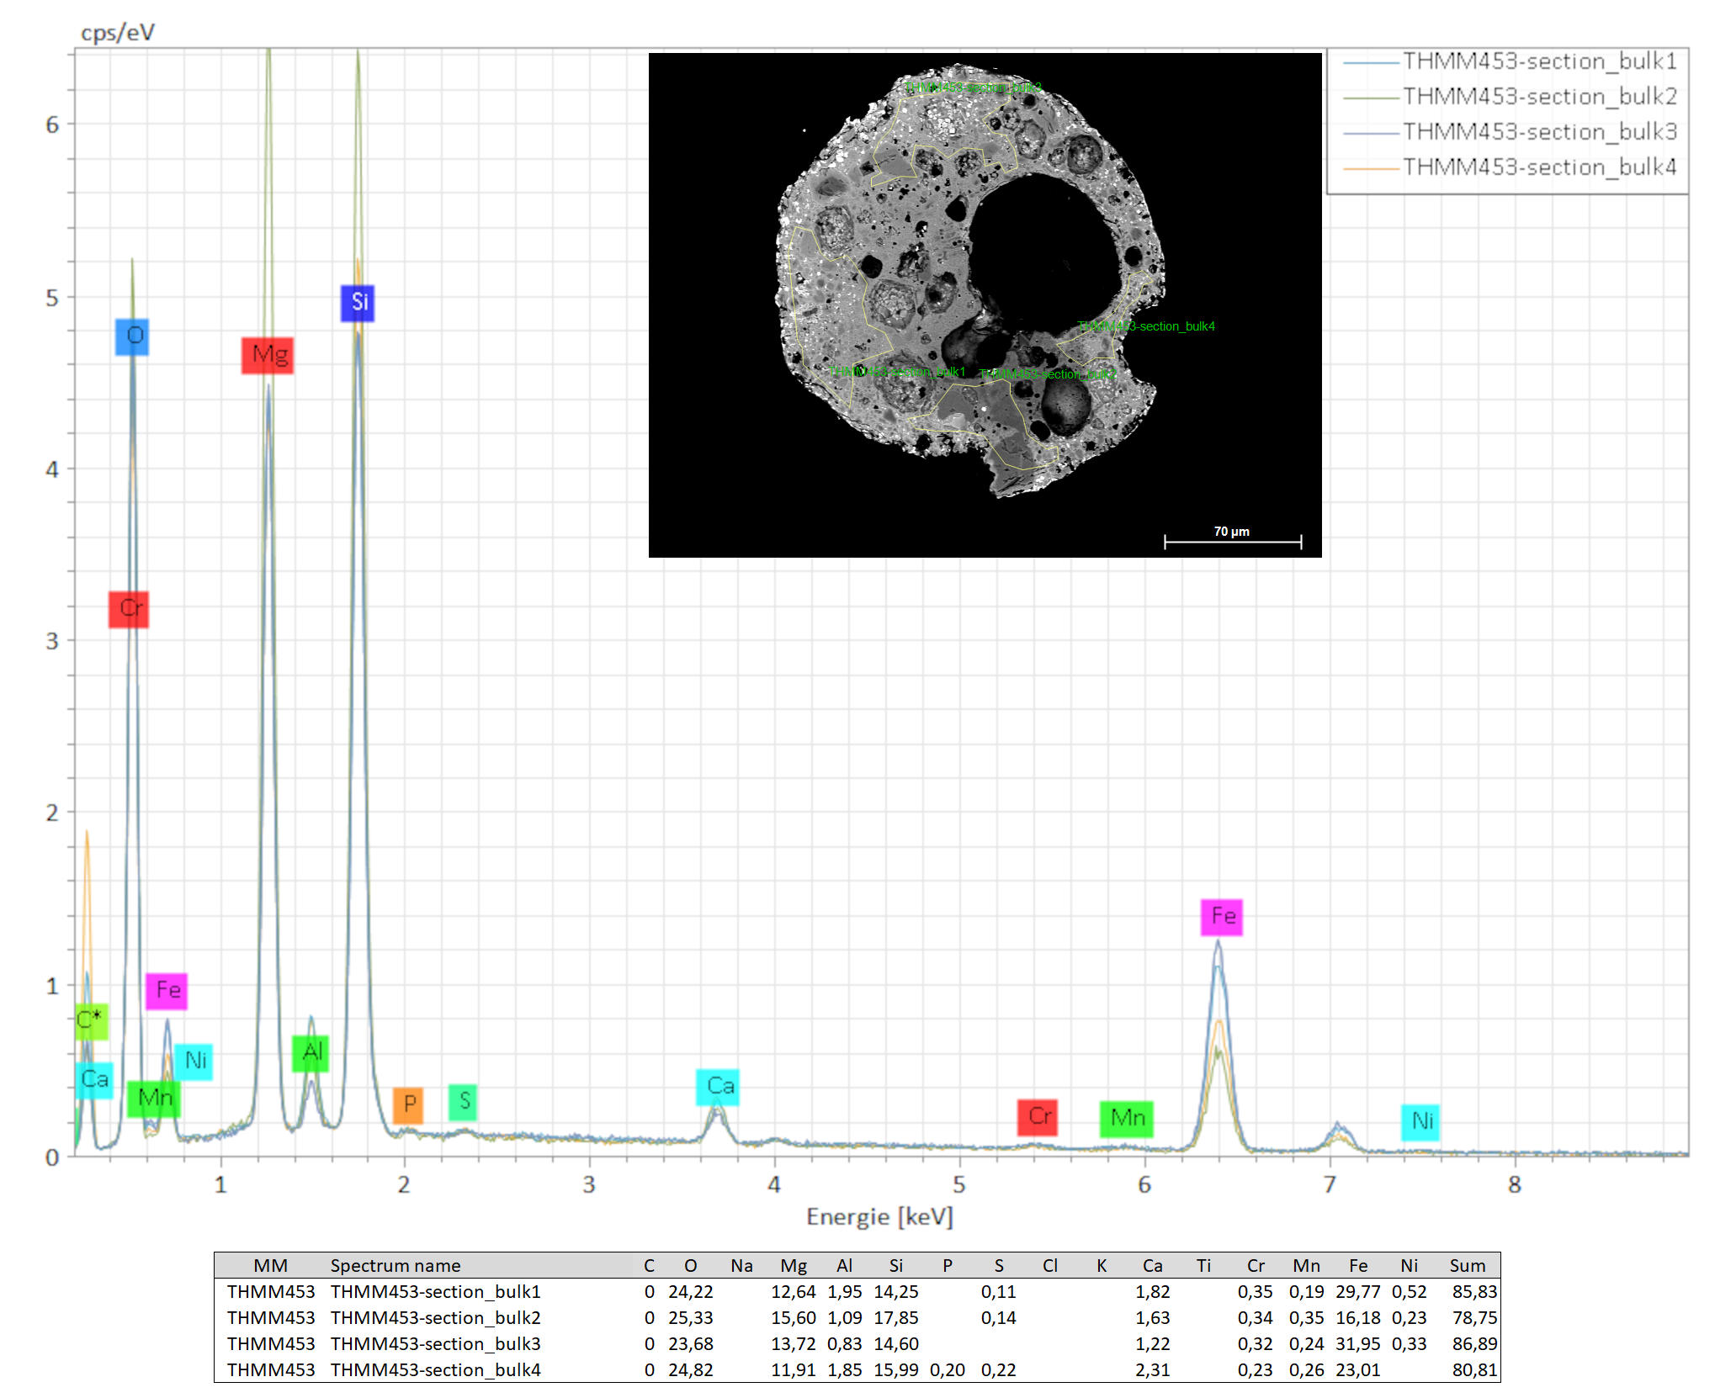Click the Fe label near 6.4 keV
The image size is (1715, 1398).
pos(1222,916)
